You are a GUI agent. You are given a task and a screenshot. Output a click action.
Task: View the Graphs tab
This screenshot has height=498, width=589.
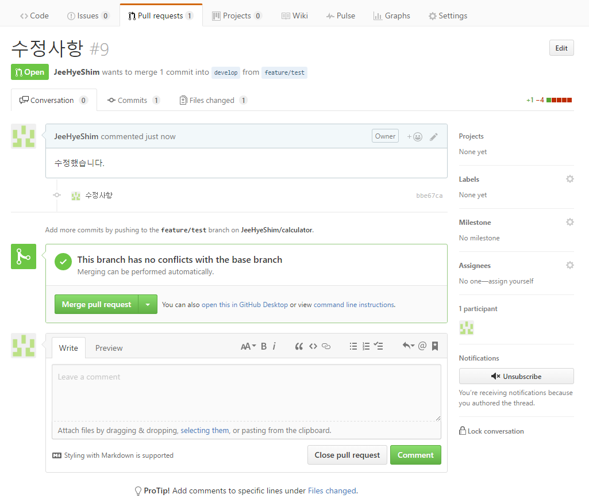coord(392,16)
